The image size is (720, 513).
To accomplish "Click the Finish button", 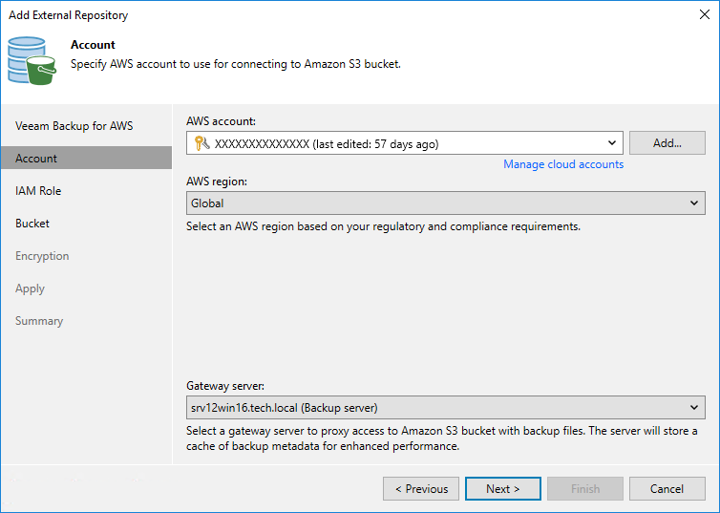I will coord(584,489).
